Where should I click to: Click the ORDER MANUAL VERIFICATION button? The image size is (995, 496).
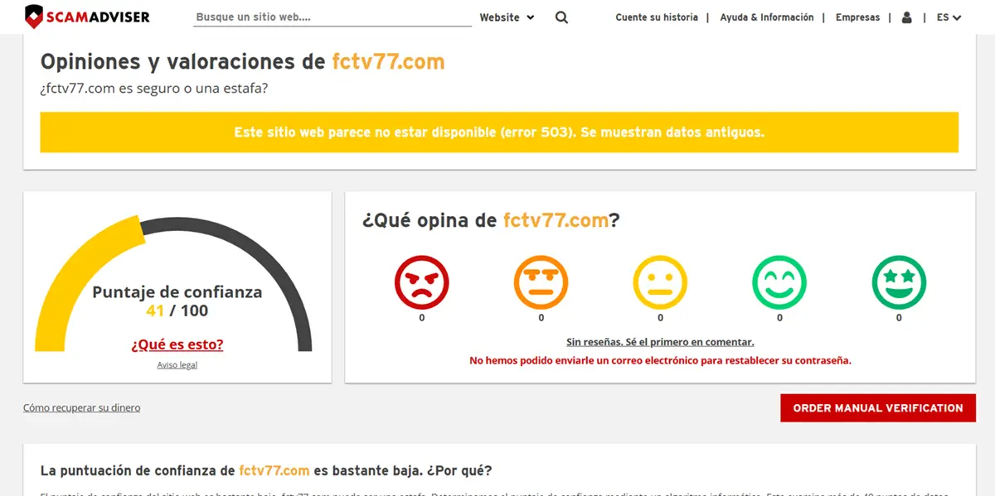coord(877,407)
